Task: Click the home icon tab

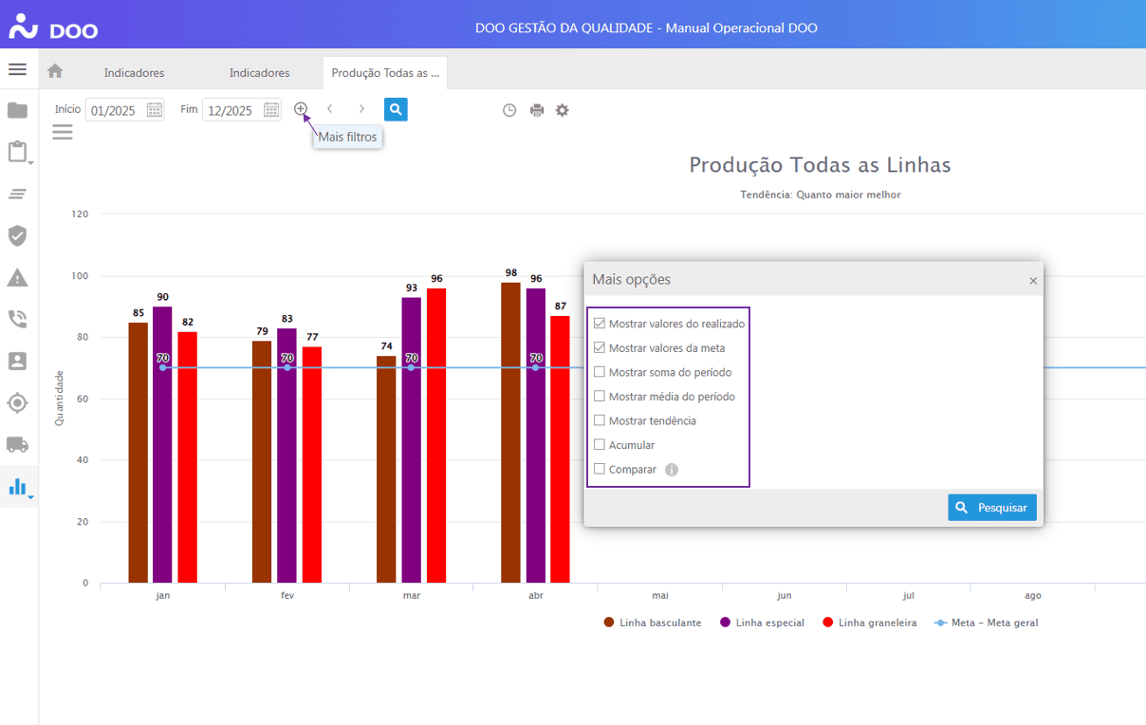Action: (x=55, y=71)
